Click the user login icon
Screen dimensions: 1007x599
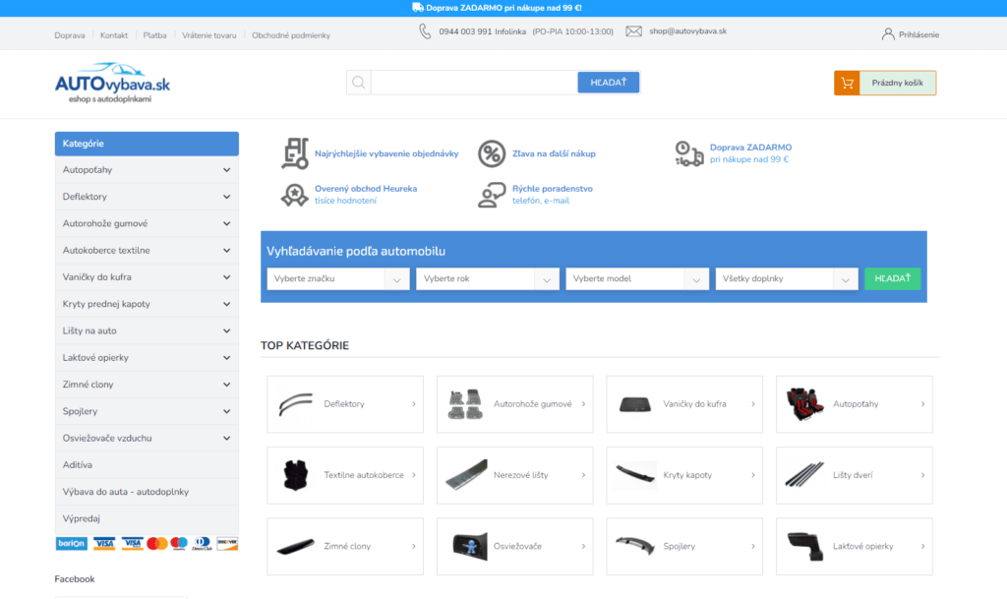click(888, 34)
